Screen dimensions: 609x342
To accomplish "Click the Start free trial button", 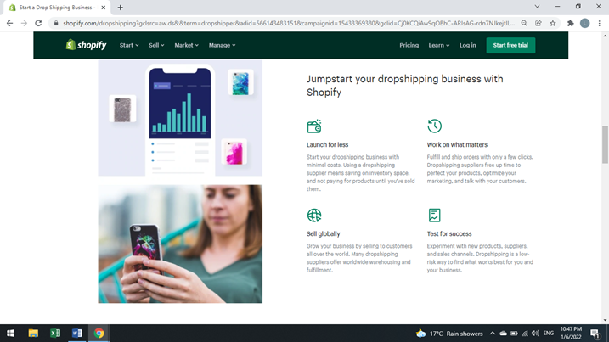I will coord(510,46).
